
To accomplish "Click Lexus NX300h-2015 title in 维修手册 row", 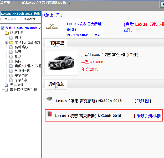I will pyautogui.click(x=88, y=116).
